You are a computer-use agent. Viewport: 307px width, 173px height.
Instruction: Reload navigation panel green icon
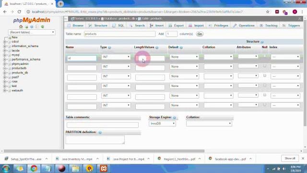point(42,27)
